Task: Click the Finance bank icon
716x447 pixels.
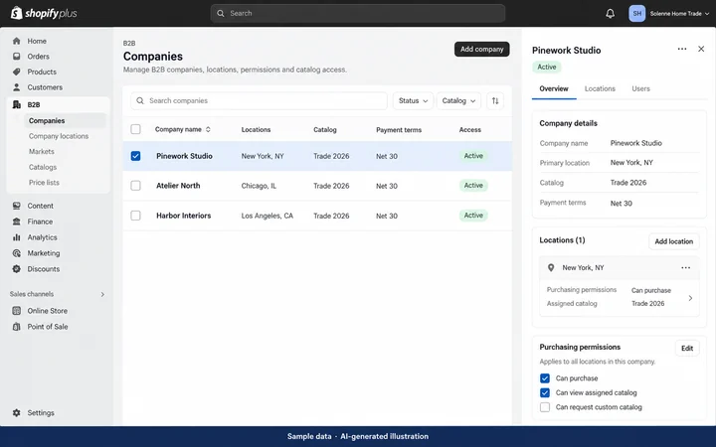Action: 17,222
